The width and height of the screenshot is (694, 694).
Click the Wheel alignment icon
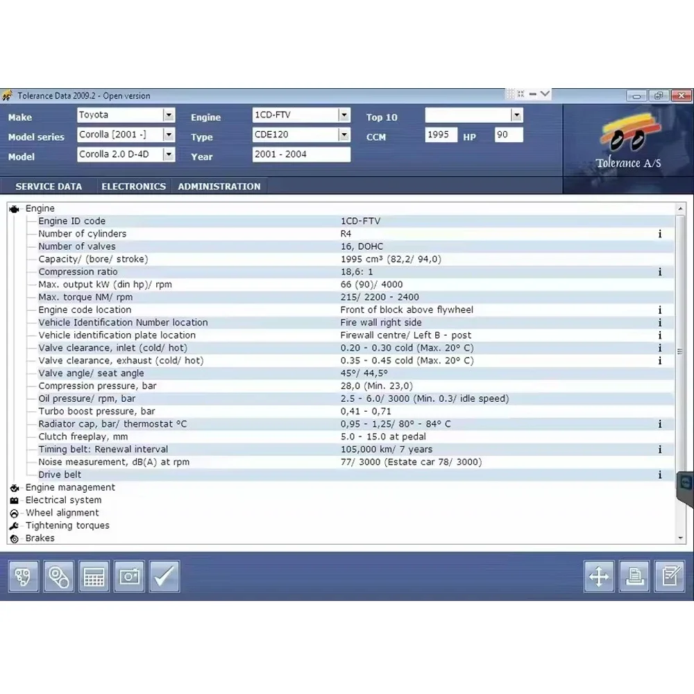(x=14, y=514)
